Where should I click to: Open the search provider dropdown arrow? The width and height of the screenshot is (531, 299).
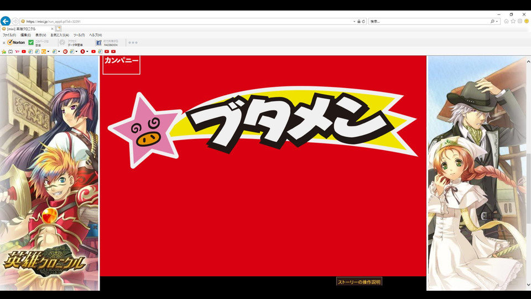pos(497,22)
